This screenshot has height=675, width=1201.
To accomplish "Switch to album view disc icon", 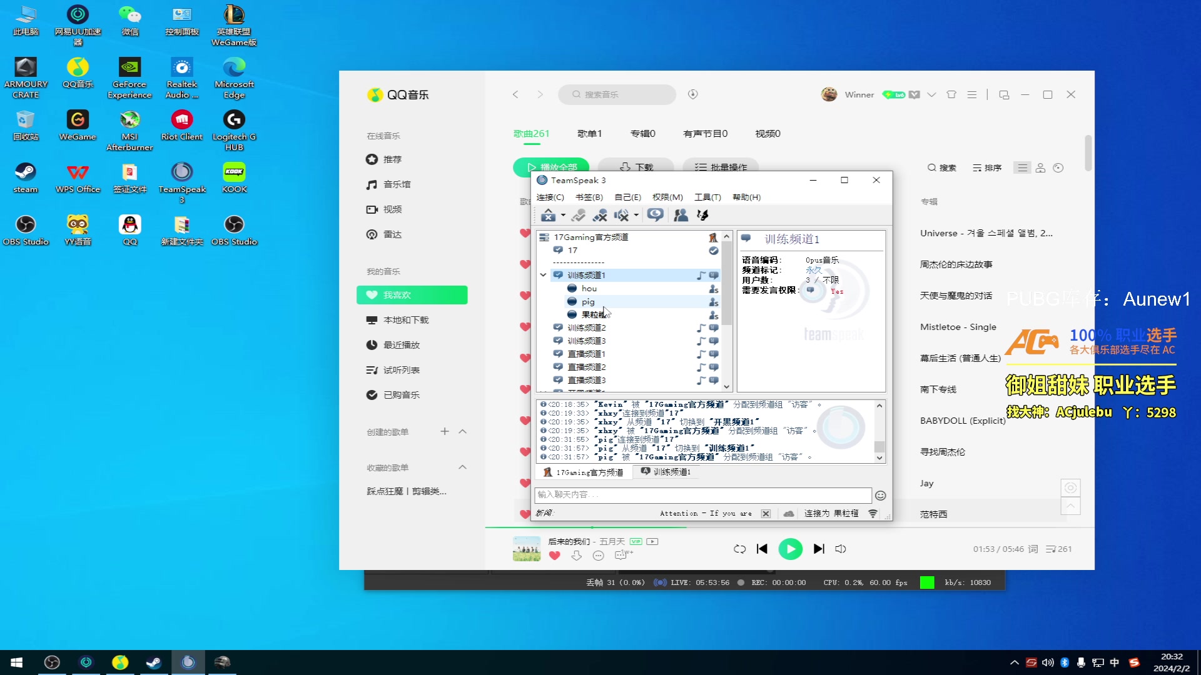I will point(1058,168).
